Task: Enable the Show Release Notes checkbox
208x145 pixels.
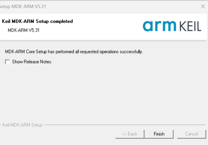Action: [8, 62]
